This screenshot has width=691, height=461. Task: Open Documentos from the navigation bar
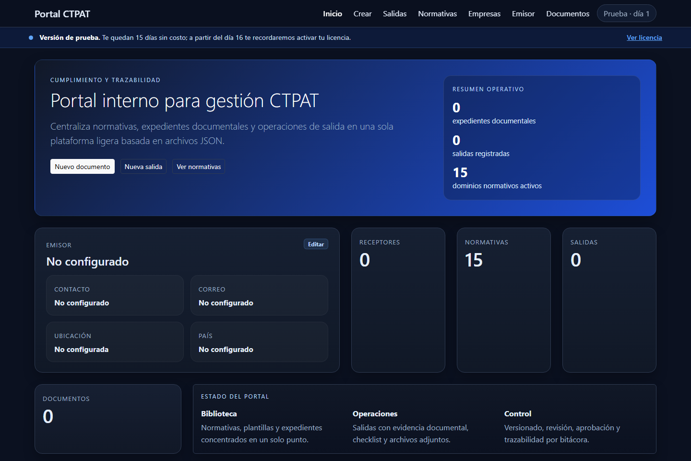pos(568,13)
